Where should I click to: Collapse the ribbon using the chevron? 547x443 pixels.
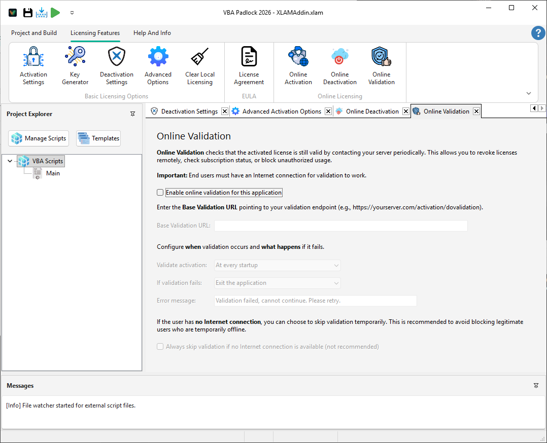[x=528, y=93]
